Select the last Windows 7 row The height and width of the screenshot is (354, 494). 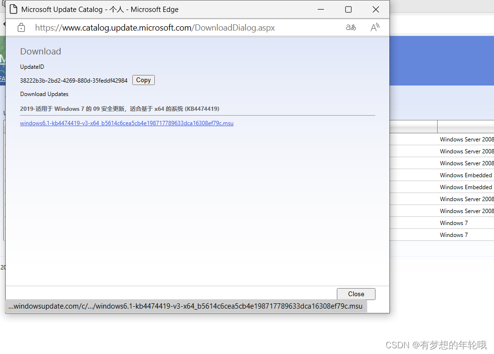coord(453,235)
